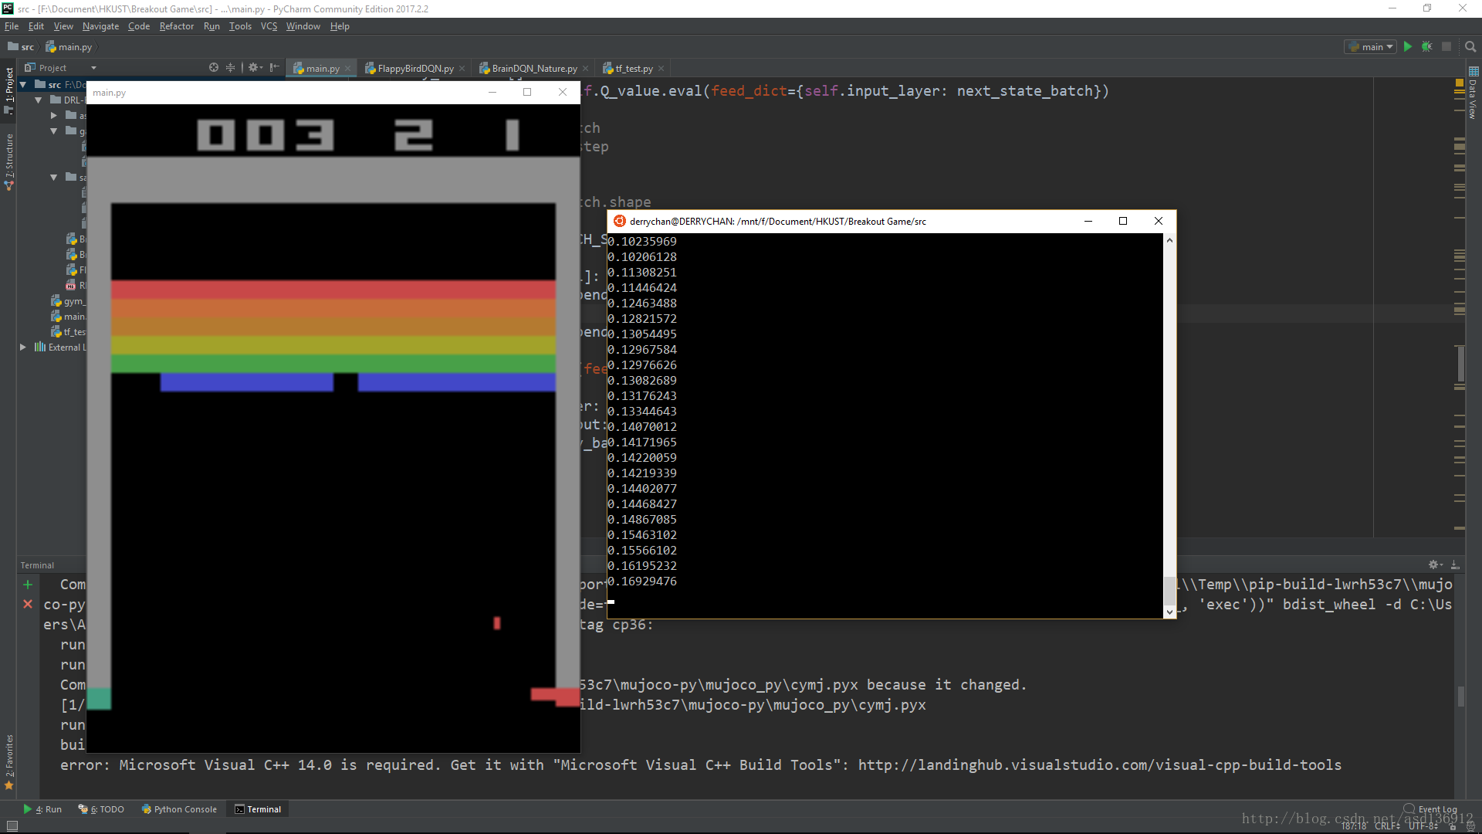Open the Refactor menu

(177, 26)
